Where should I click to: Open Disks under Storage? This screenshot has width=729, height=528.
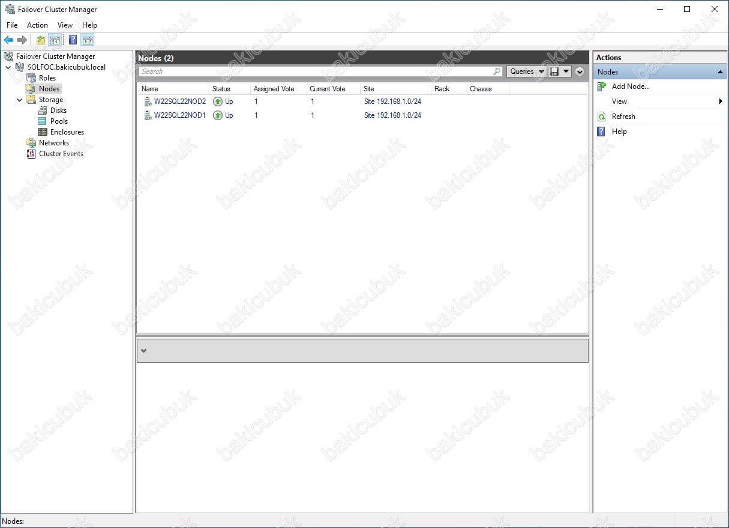click(x=58, y=111)
